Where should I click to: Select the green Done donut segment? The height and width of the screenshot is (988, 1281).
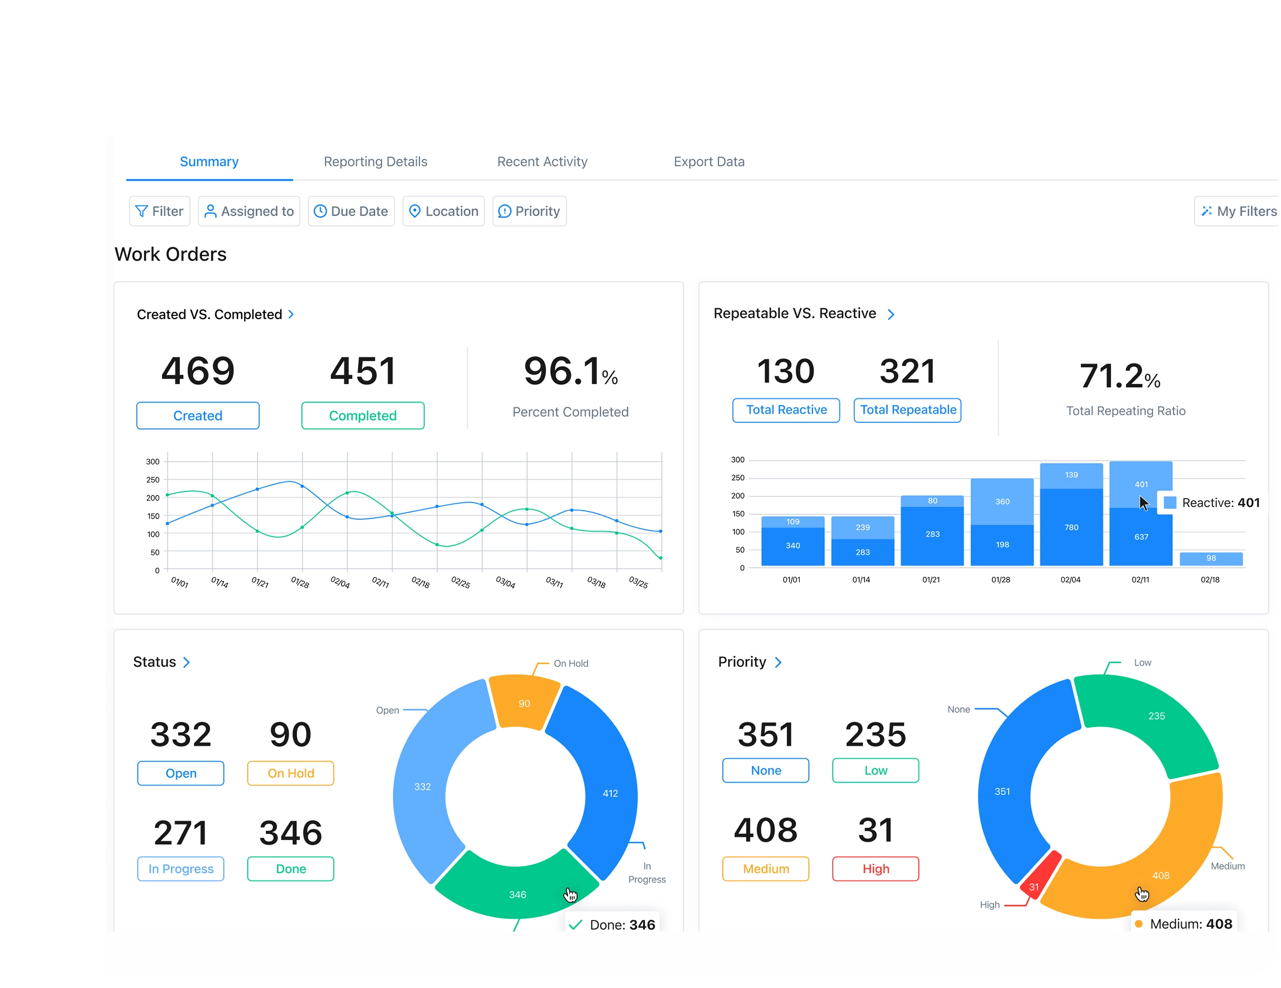point(517,894)
